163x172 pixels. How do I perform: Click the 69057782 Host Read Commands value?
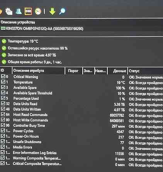tap(117, 115)
